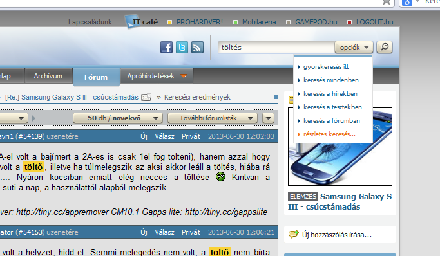Click Privát in the 12:02:03 post header

pyautogui.click(x=191, y=136)
